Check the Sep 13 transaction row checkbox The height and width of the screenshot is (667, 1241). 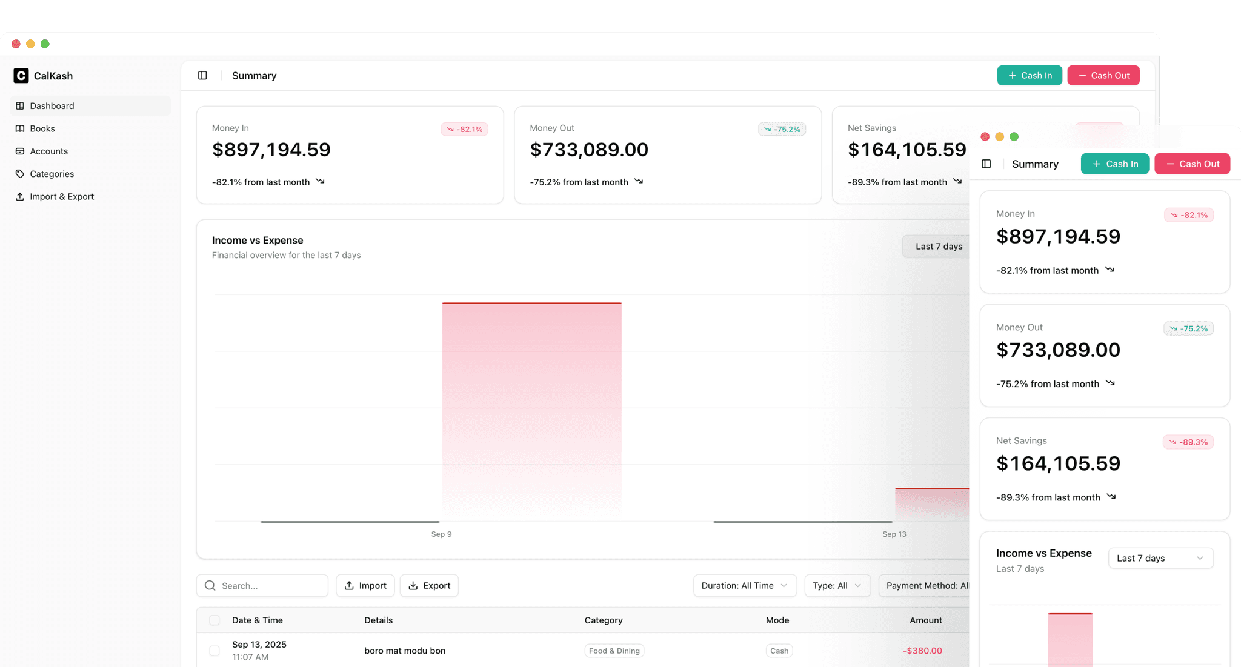(215, 650)
